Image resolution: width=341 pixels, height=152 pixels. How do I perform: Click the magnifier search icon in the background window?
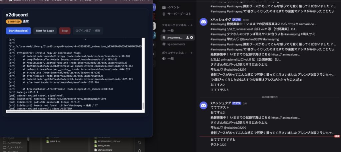point(140,143)
